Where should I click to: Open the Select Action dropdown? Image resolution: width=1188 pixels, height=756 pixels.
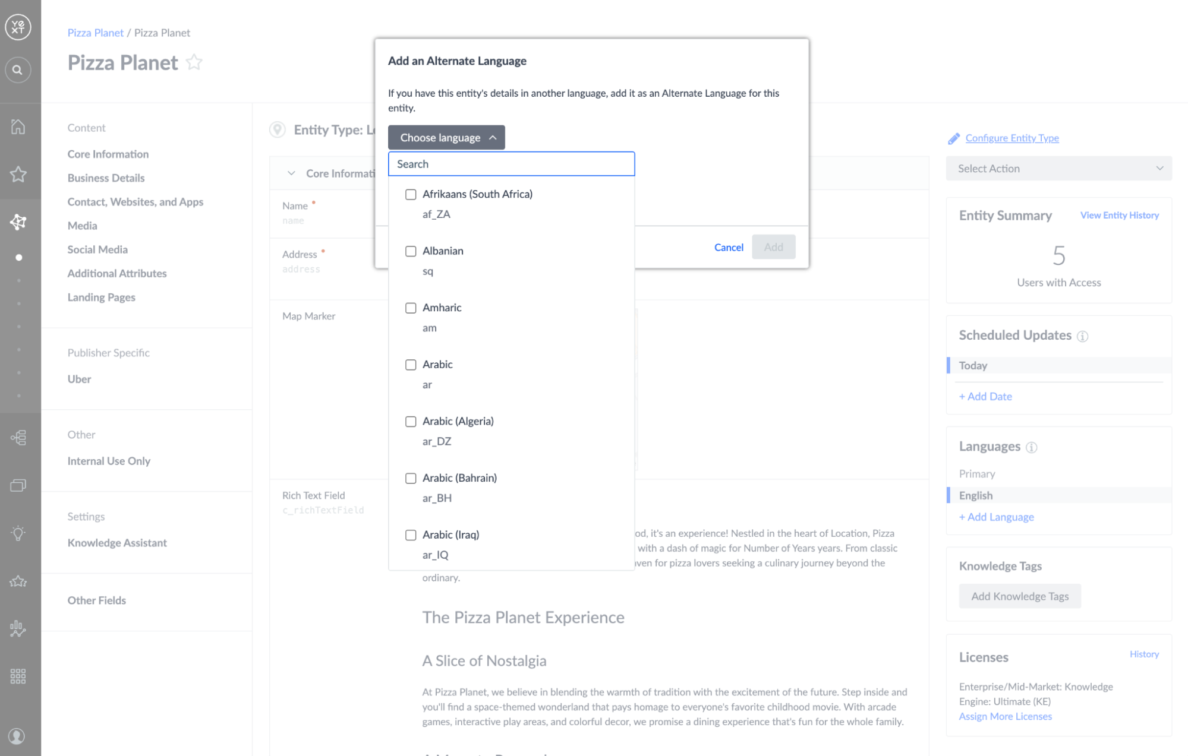tap(1058, 168)
